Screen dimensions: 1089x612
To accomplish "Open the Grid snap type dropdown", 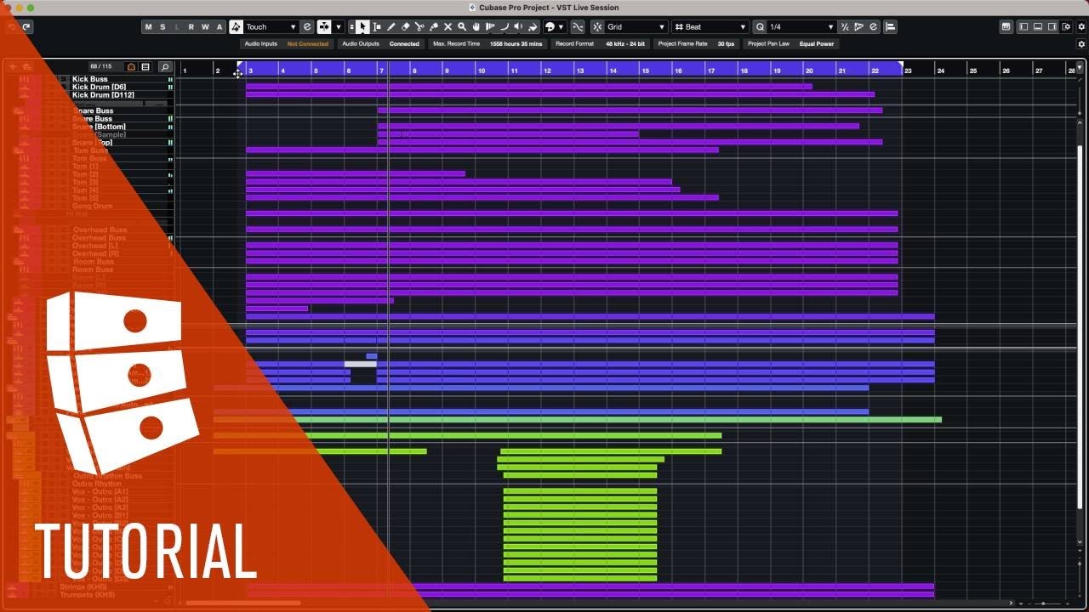I will 636,27.
